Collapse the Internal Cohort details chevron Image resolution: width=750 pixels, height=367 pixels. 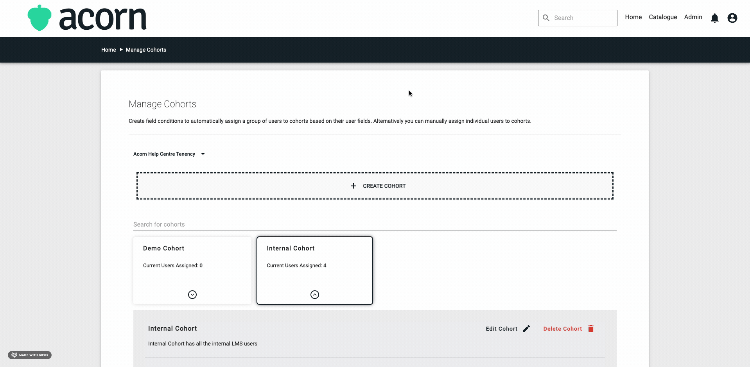(315, 295)
